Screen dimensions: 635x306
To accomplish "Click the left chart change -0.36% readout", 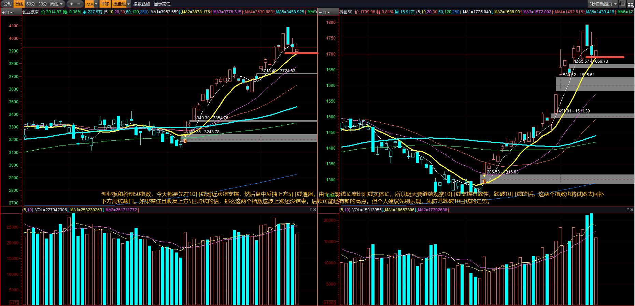I will coord(72,12).
